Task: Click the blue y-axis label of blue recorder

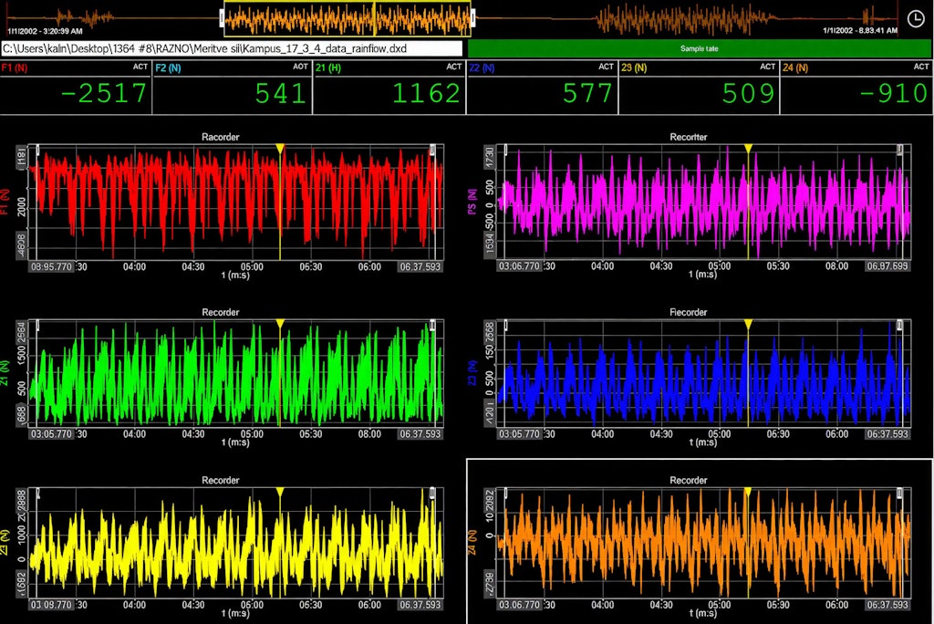Action: tap(472, 373)
